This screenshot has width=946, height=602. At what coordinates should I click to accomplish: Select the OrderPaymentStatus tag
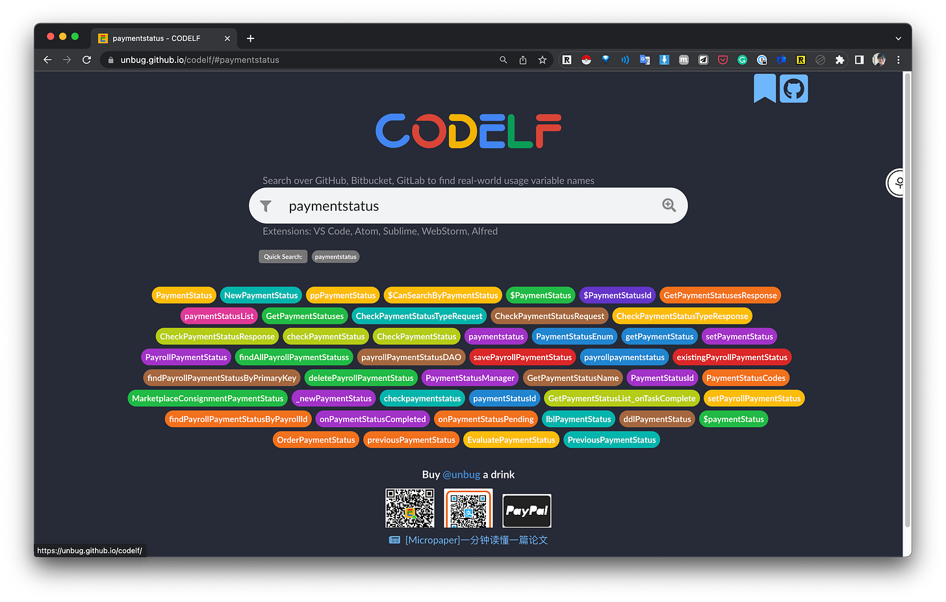pos(316,440)
